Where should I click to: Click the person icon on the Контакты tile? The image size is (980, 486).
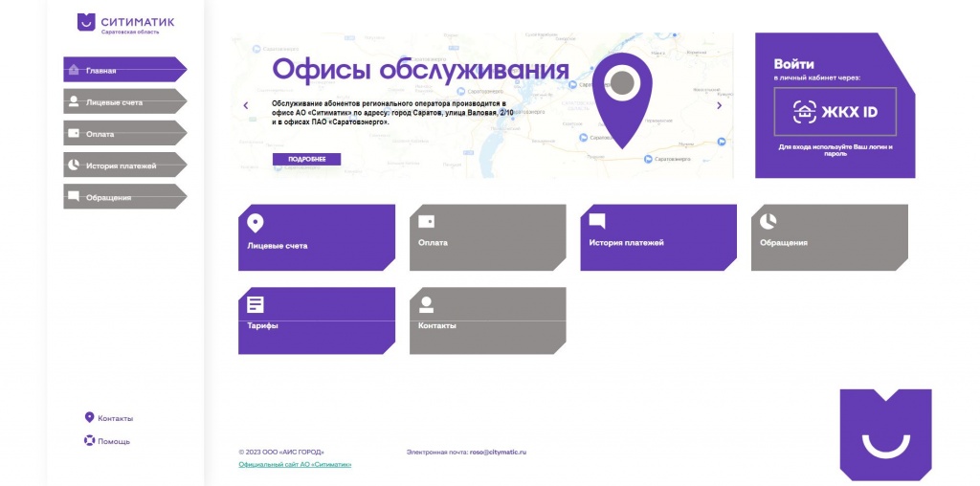point(426,304)
